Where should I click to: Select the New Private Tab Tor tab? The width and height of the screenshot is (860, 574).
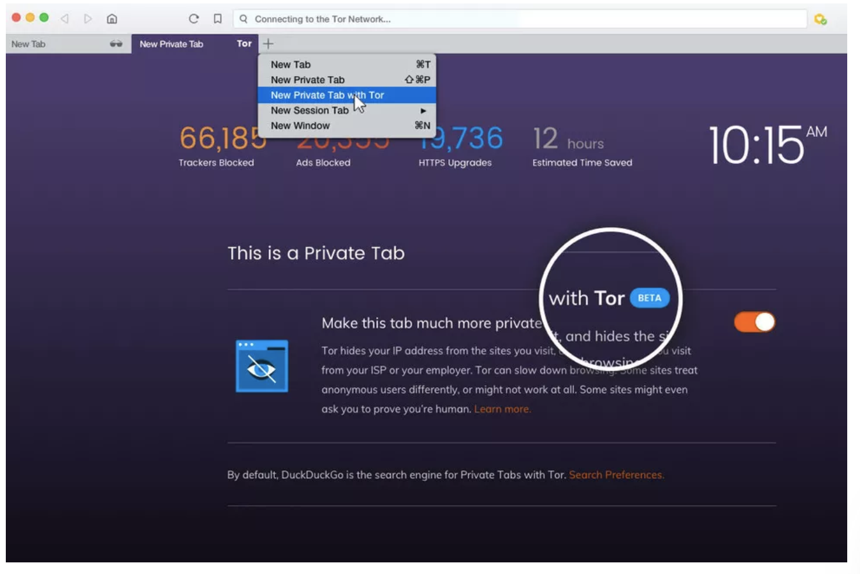195,44
